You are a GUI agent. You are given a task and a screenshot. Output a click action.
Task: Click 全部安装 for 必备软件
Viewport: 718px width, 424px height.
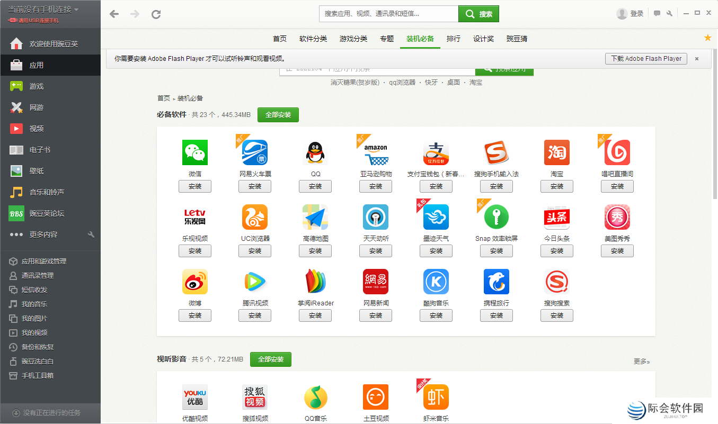click(278, 114)
